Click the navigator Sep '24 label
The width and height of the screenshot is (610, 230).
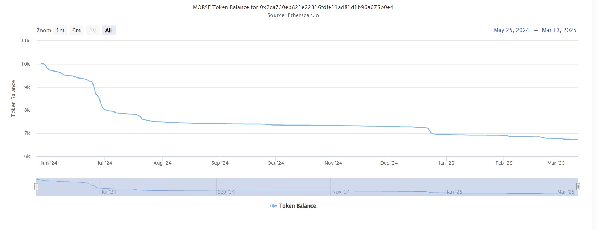[226, 192]
